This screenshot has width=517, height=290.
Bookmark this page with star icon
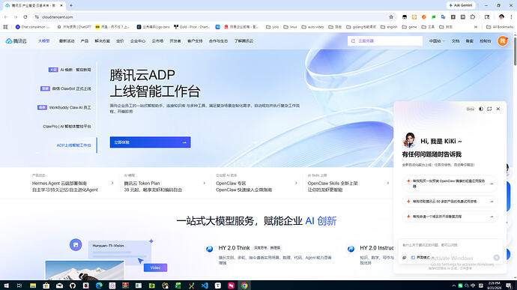pos(391,16)
